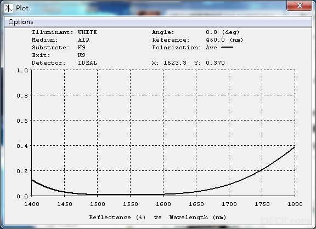316x229 pixels.
Task: Click the 1450 wavelength axis label
Action: pos(65,204)
